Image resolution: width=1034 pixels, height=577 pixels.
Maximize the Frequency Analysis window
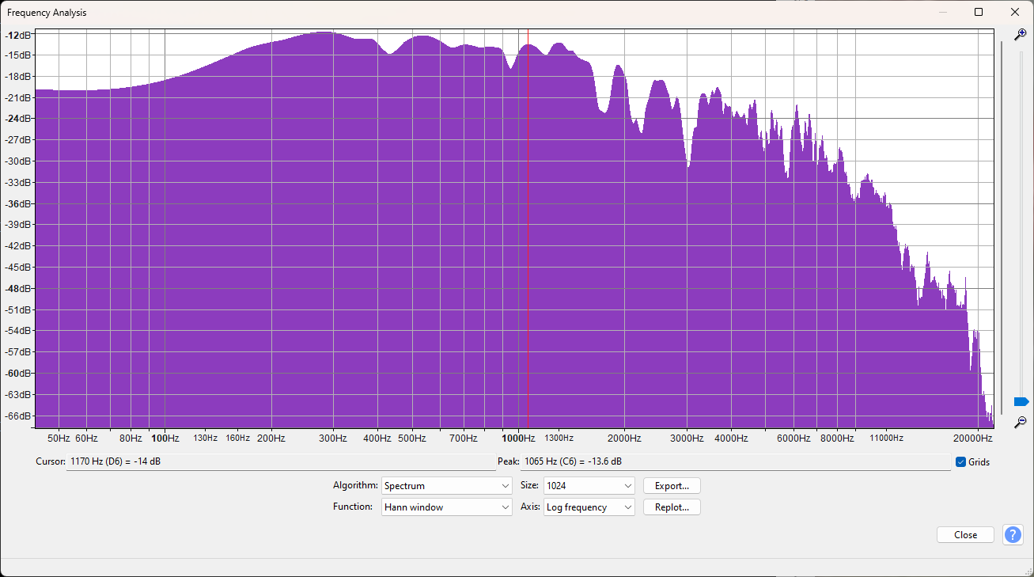[x=979, y=12]
